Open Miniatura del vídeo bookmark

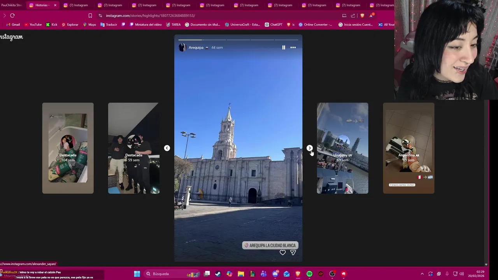[146, 24]
